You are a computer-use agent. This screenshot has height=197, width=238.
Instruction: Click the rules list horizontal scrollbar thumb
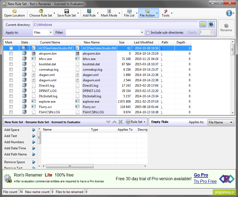pyautogui.click(x=70, y=166)
